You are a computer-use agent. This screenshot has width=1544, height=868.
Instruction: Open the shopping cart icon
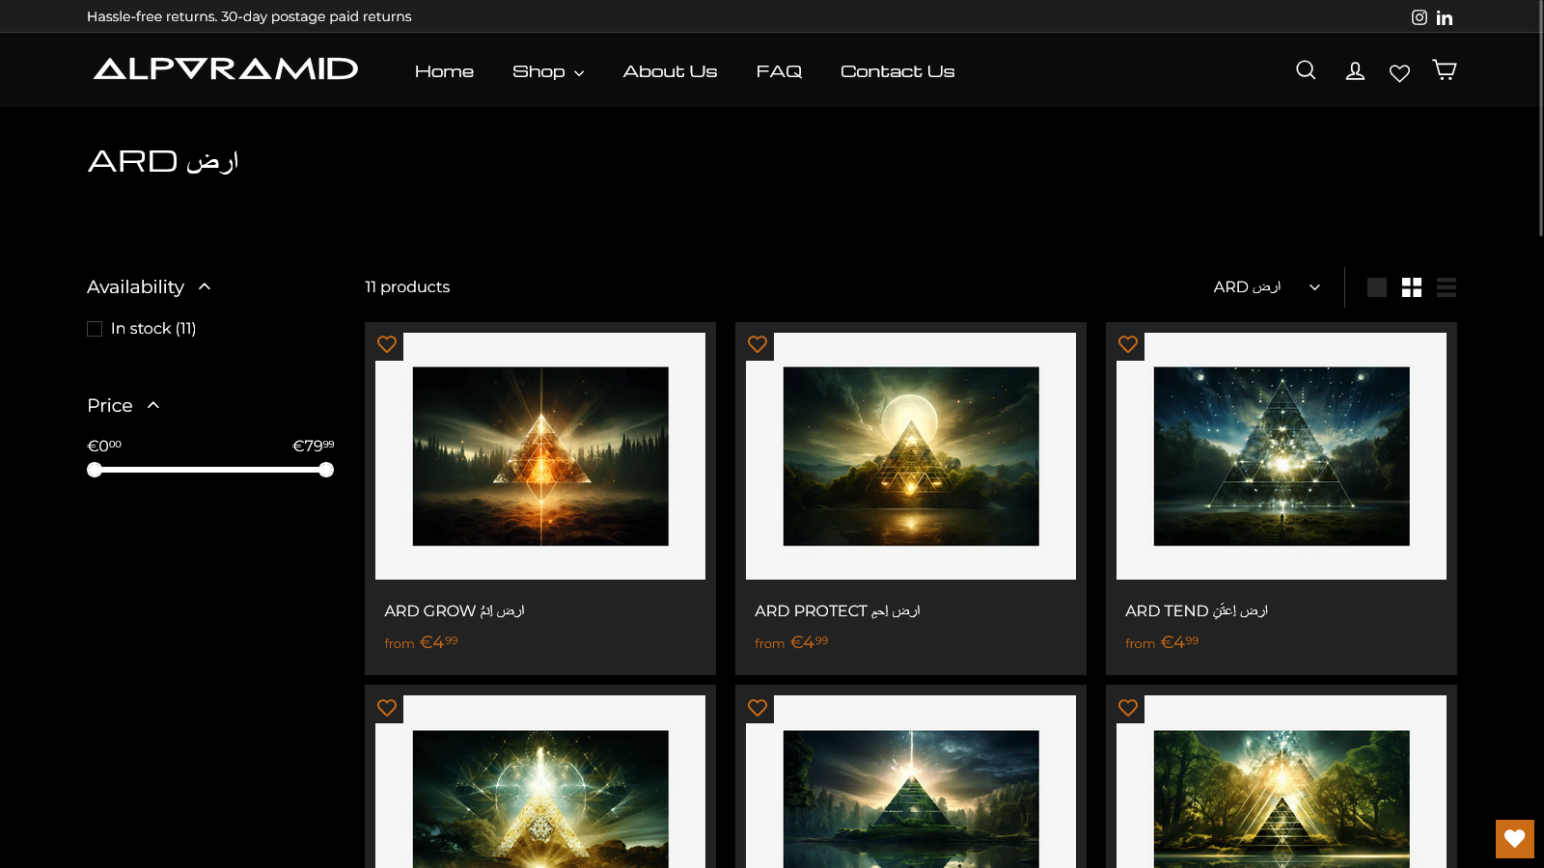(x=1445, y=69)
